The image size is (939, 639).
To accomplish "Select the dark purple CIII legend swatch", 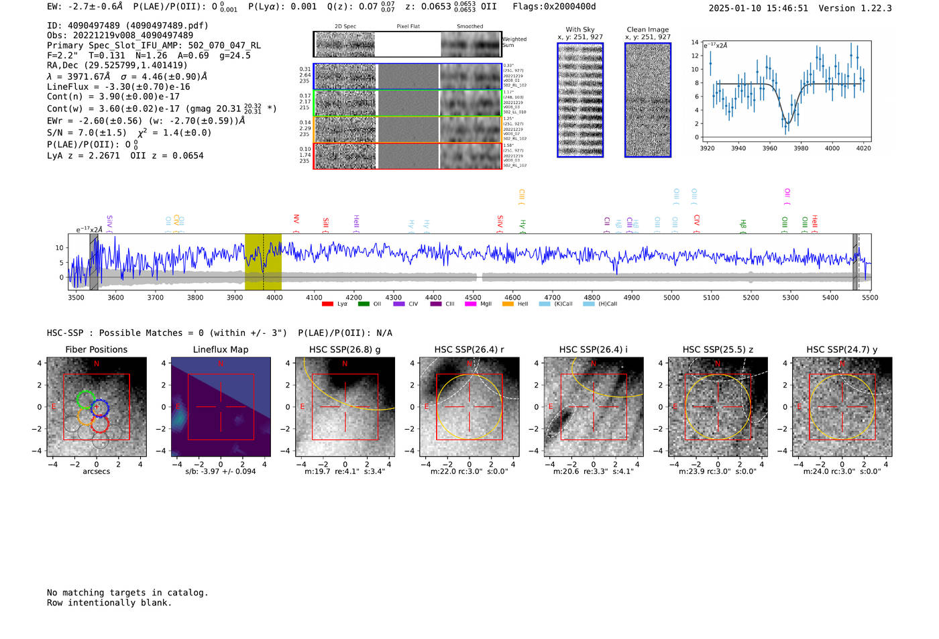I will click(436, 304).
